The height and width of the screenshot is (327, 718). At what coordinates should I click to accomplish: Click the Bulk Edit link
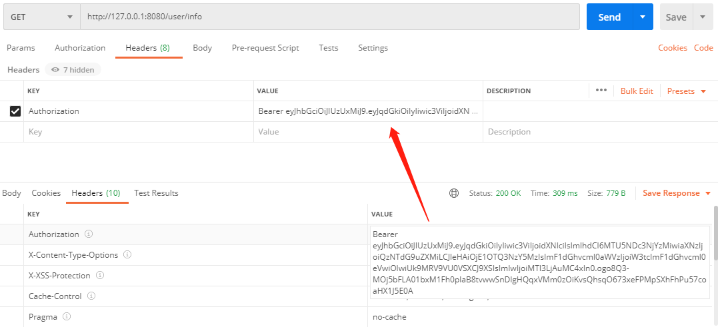(x=637, y=91)
